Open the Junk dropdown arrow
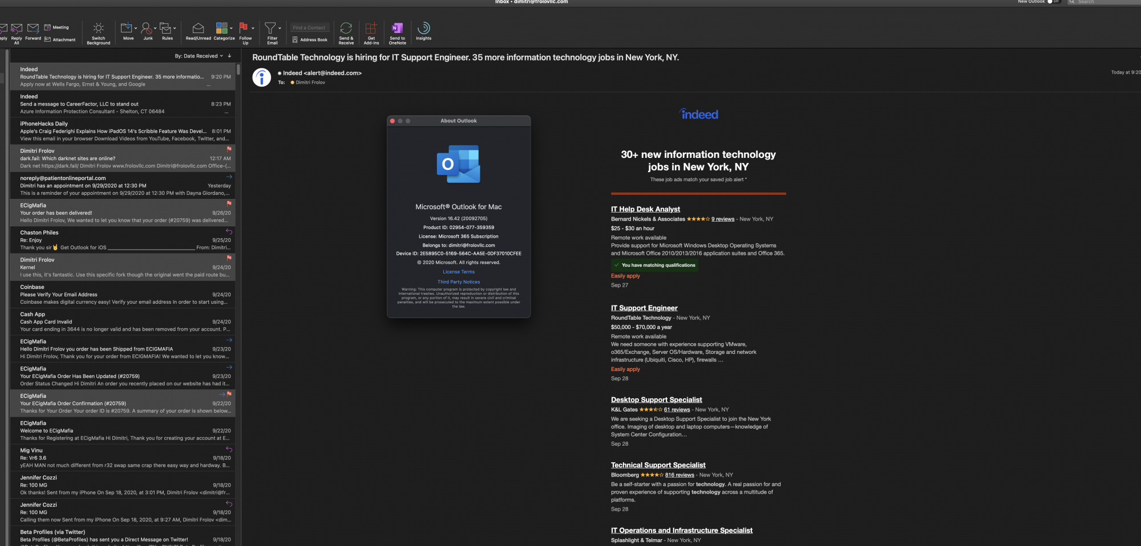The image size is (1141, 546). (155, 28)
